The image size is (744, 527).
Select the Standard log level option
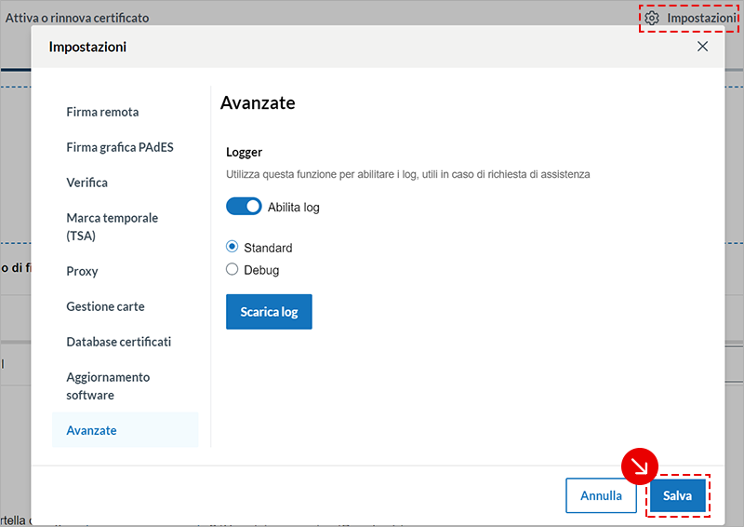coord(232,248)
